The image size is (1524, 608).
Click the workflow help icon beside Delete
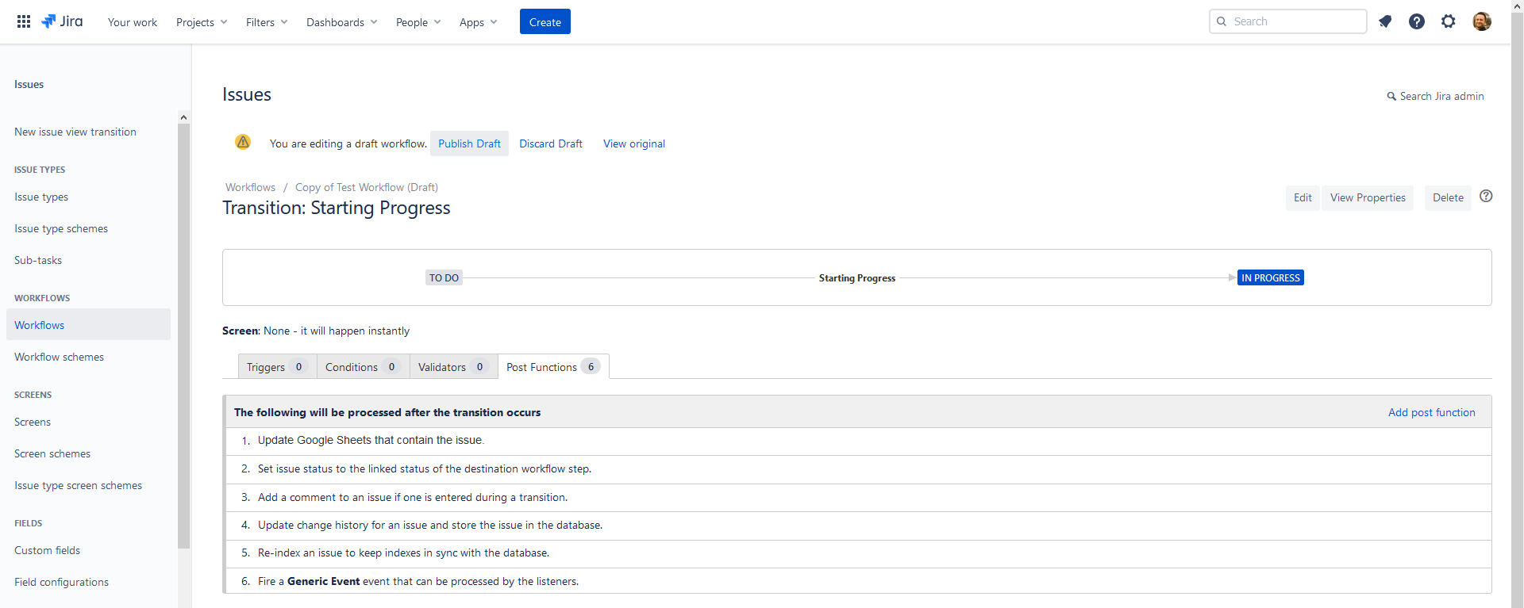pos(1486,197)
